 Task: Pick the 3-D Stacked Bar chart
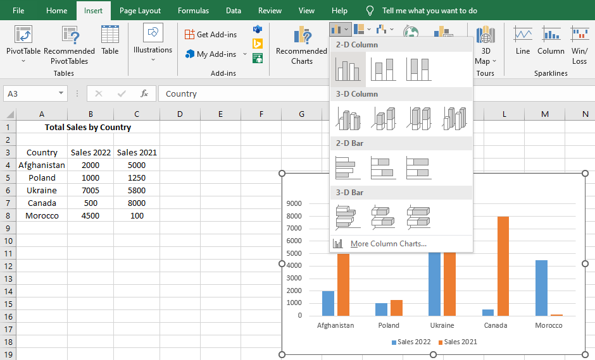pyautogui.click(x=383, y=217)
